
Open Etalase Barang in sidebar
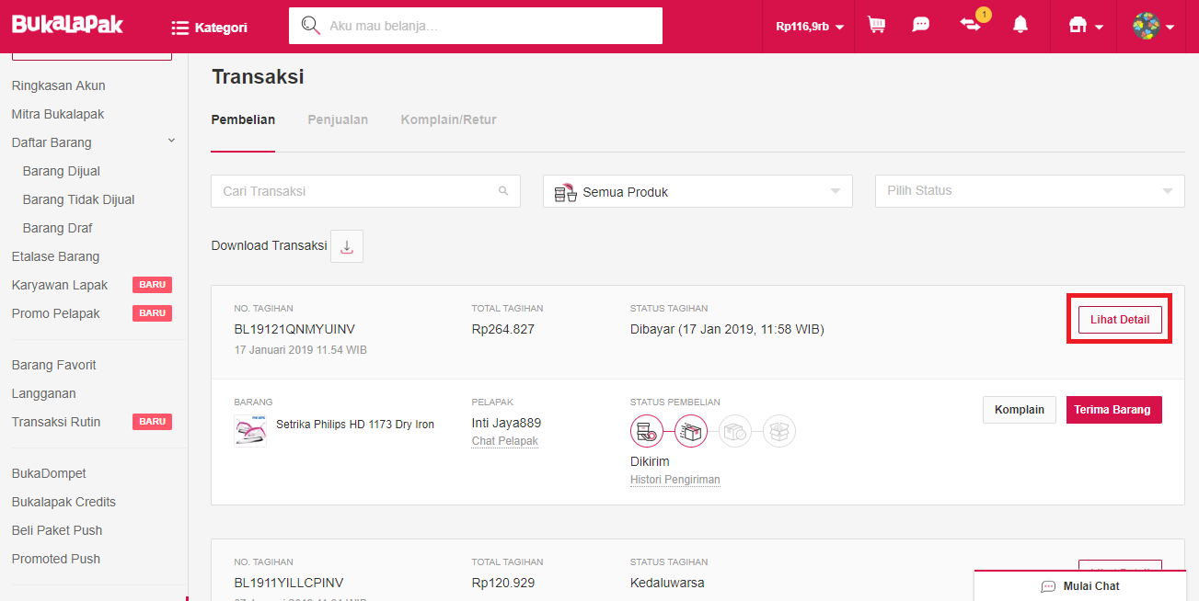(55, 256)
